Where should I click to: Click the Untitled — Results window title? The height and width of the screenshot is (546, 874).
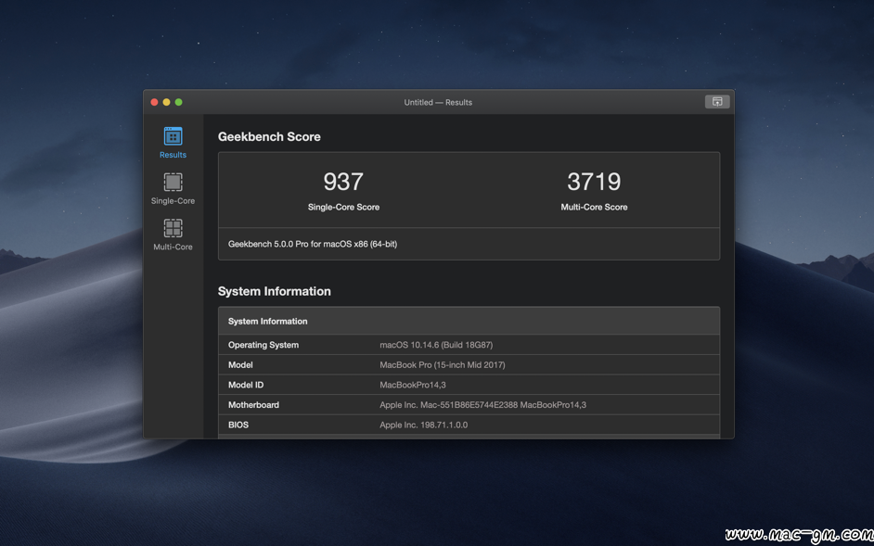coord(438,102)
